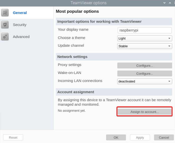This screenshot has height=143, width=175.
Task: Open the Incoming LAN connections dropdown
Action: pos(145,81)
